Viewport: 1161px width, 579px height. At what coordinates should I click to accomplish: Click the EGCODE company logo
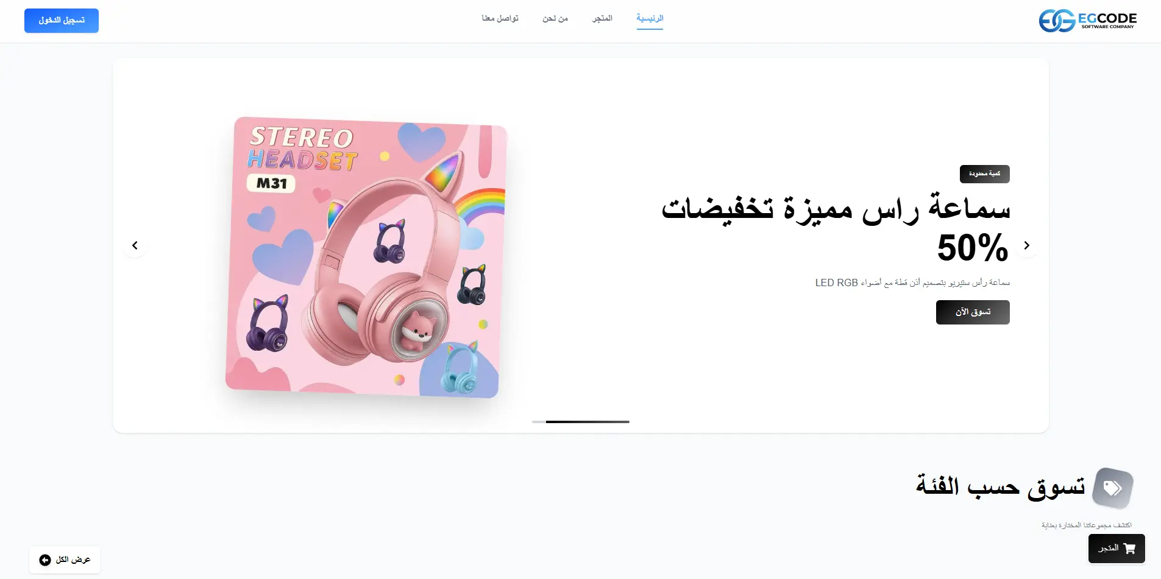pyautogui.click(x=1088, y=21)
